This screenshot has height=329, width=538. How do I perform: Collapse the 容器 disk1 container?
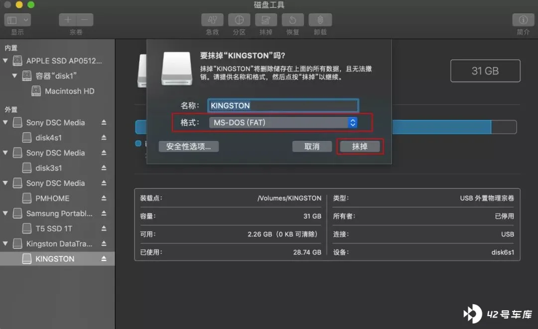point(15,76)
